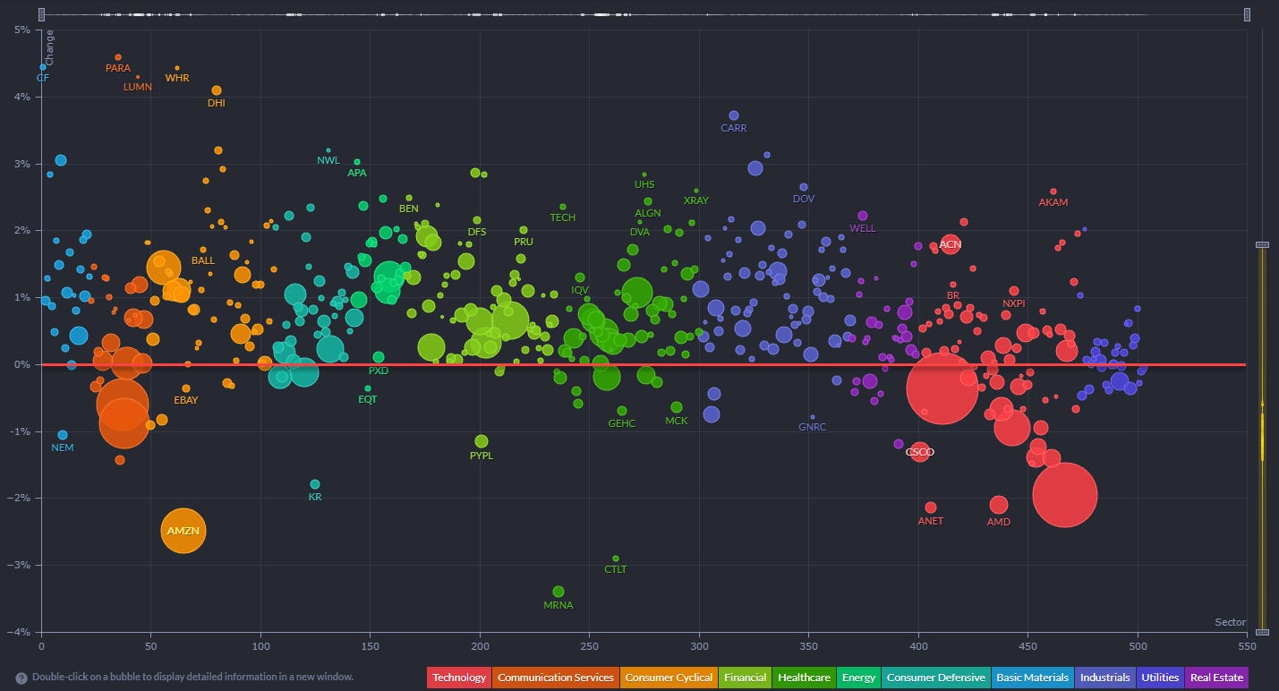Toggle the Technology sector in legend
The image size is (1279, 691).
coord(459,678)
